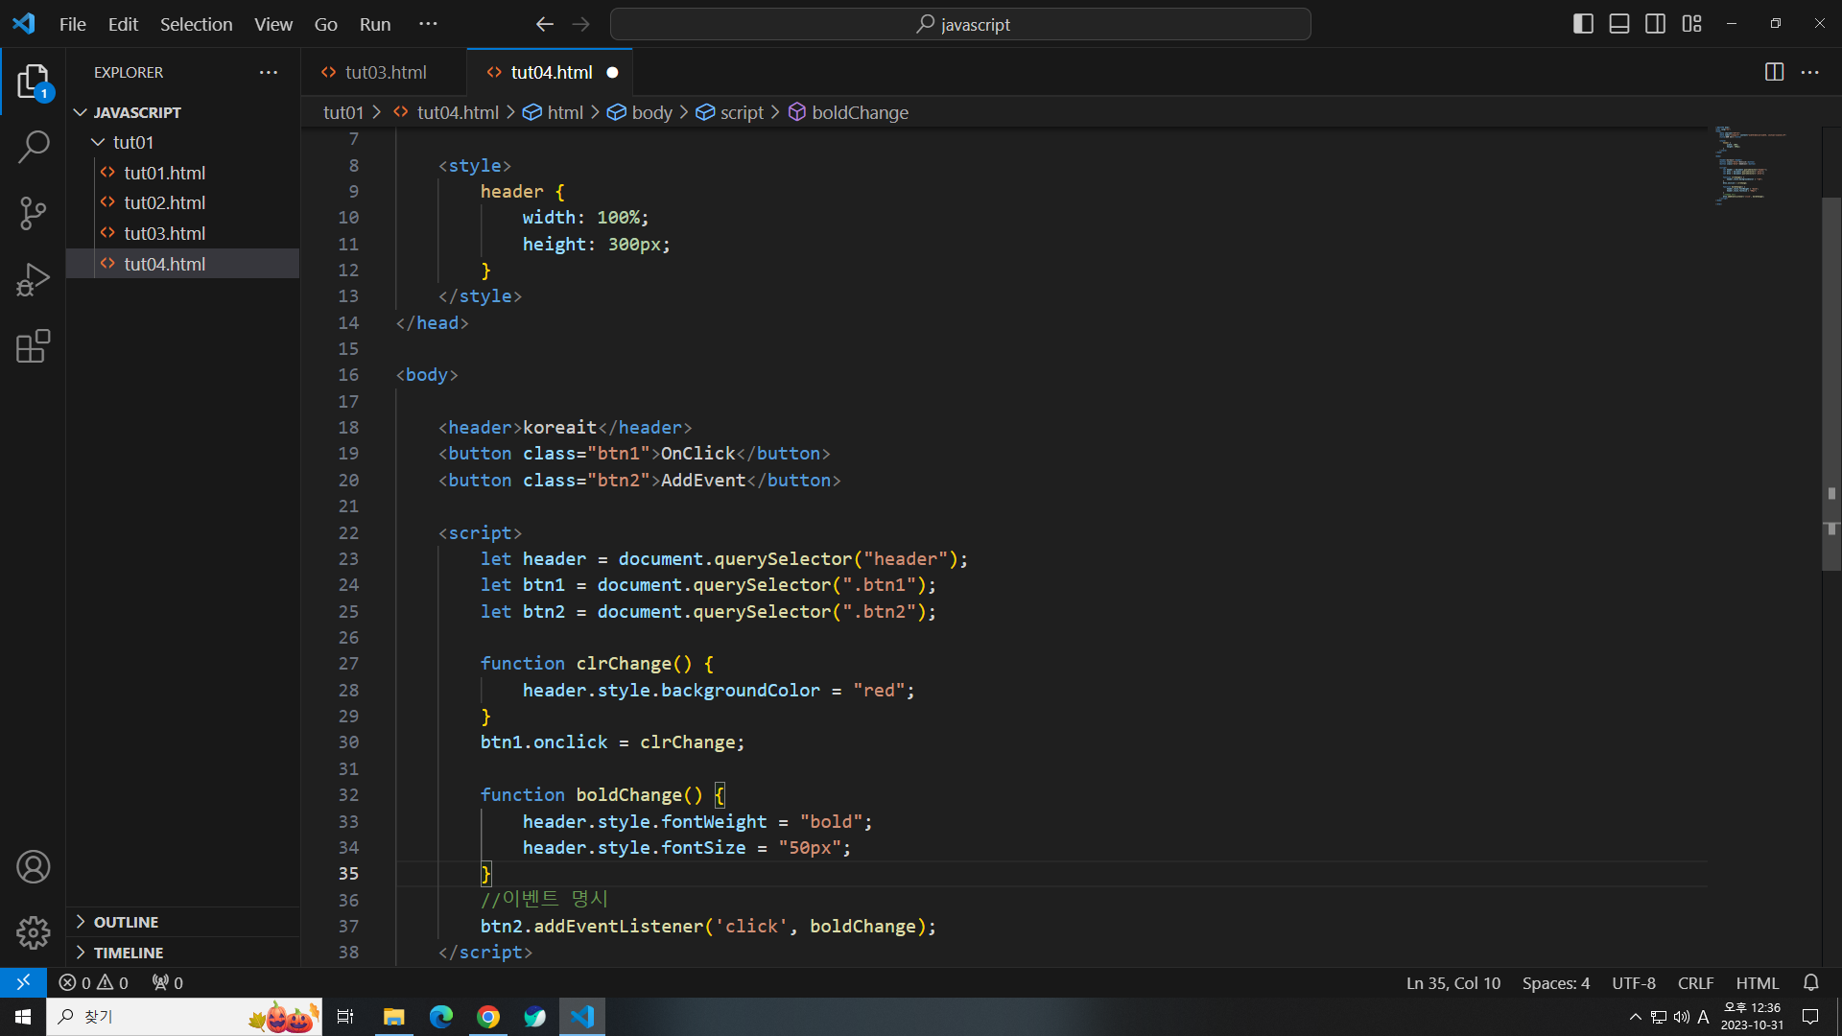Toggle the primary side bar visibility
The width and height of the screenshot is (1842, 1036).
[1583, 24]
